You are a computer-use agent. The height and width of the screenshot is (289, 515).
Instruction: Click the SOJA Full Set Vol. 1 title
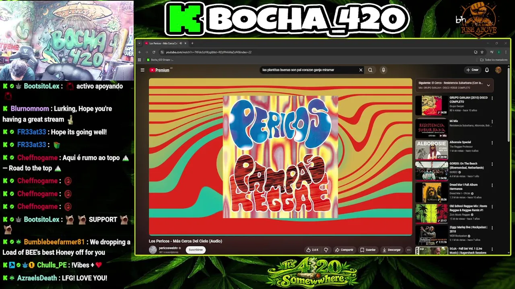pyautogui.click(x=468, y=250)
